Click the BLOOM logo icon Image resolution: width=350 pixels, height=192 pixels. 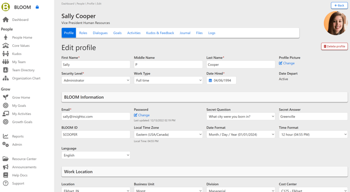[6, 7]
